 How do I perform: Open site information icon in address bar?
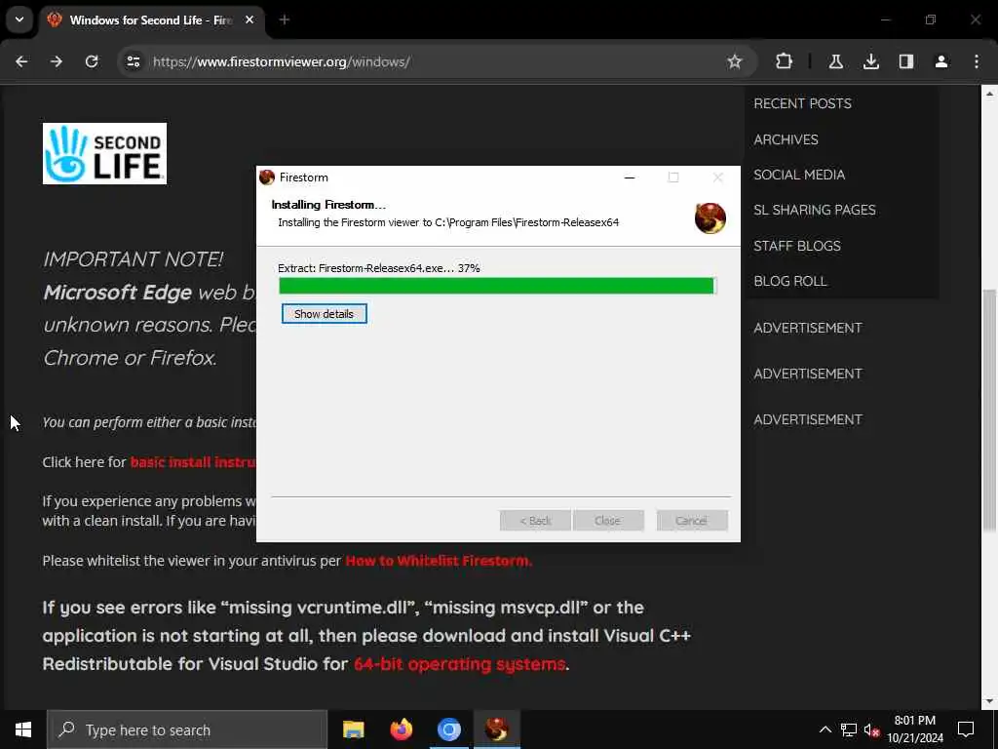click(133, 61)
